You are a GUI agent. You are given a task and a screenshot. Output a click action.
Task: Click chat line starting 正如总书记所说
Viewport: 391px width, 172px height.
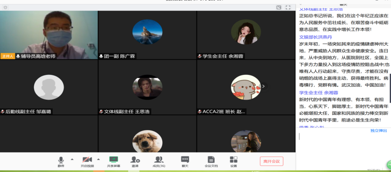pos(344,16)
